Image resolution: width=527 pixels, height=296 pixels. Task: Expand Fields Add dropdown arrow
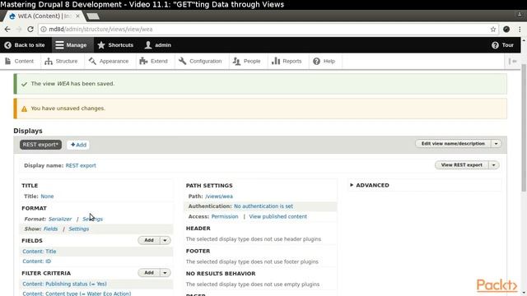pyautogui.click(x=165, y=240)
